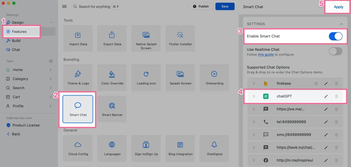Delete the chatGPT chat option
This screenshot has width=351, height=167.
coord(336,96)
